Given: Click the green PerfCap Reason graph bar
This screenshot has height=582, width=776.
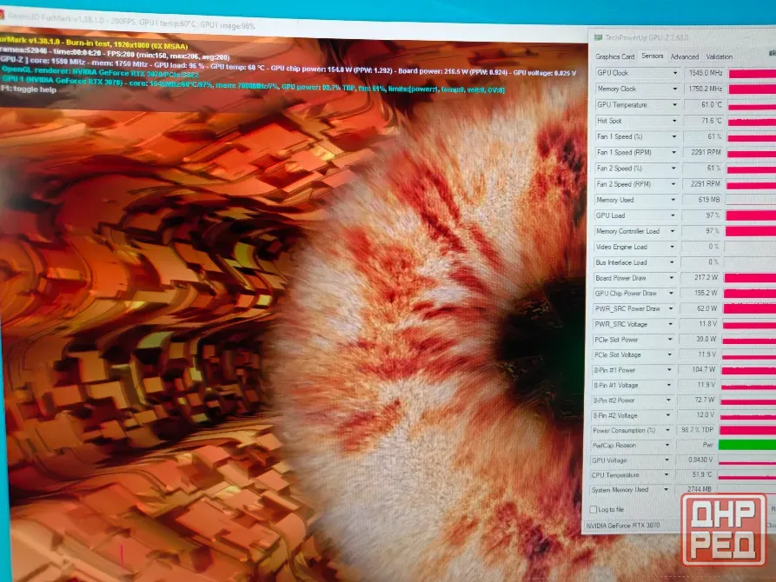Looking at the screenshot, I should coord(746,445).
